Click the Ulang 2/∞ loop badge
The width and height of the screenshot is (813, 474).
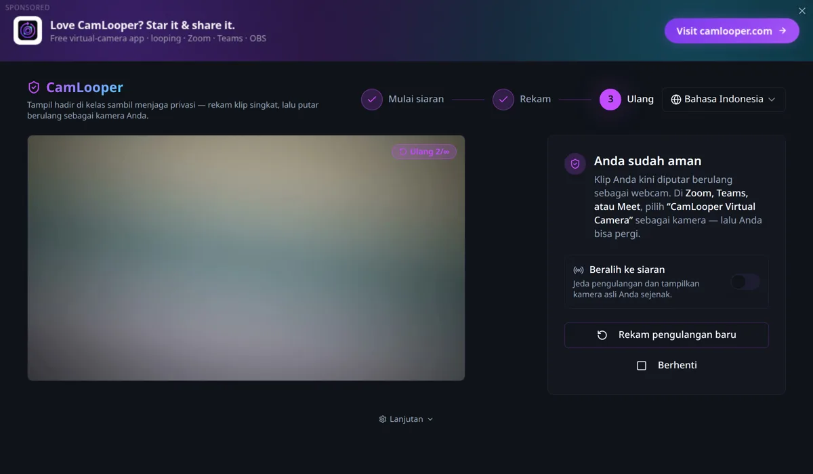tap(424, 152)
